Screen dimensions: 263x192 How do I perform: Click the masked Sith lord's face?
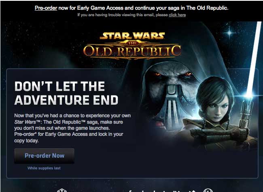[x=172, y=87]
